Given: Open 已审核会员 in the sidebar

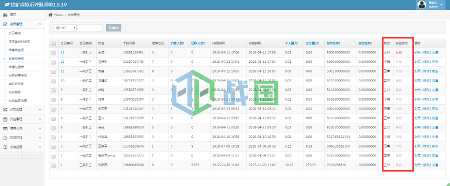Looking at the screenshot, I should click(16, 58).
